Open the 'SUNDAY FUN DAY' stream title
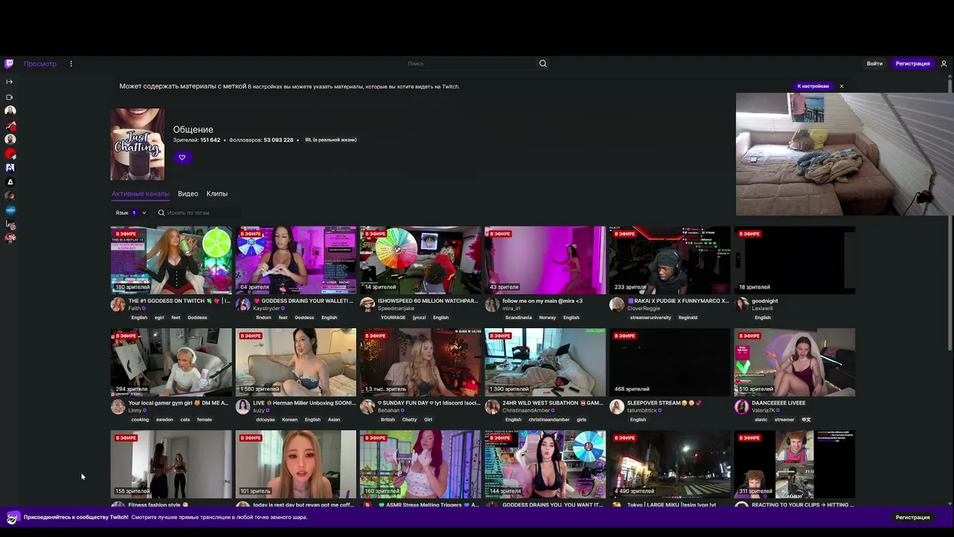 [429, 403]
